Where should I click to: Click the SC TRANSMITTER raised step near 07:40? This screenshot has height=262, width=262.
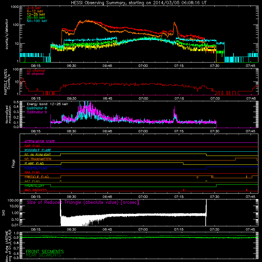tap(246, 158)
